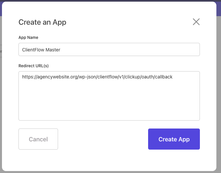221x173 pixels.
Task: Click the Create App button
Action: click(174, 139)
